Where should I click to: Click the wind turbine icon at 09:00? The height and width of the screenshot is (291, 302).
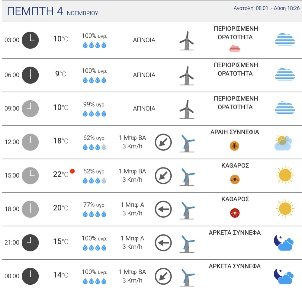click(187, 109)
